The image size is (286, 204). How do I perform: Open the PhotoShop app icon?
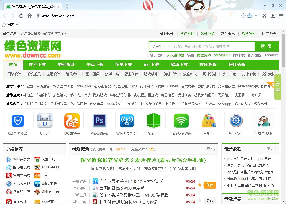point(99,121)
